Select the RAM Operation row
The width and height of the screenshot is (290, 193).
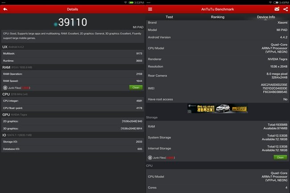point(72,74)
